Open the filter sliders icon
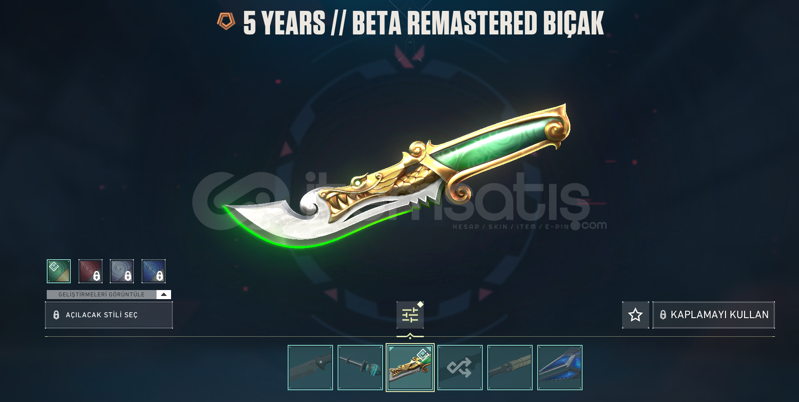 (410, 315)
